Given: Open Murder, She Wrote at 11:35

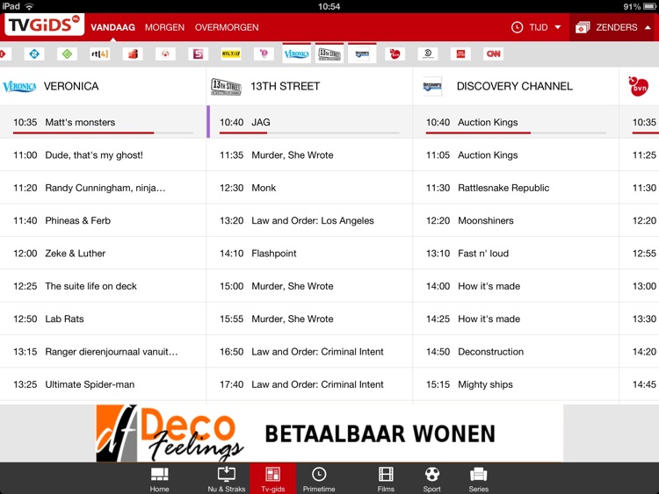Looking at the screenshot, I should 309,155.
